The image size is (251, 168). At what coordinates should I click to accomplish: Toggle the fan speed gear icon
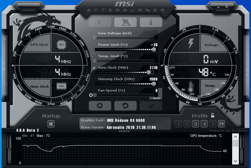click(x=91, y=95)
